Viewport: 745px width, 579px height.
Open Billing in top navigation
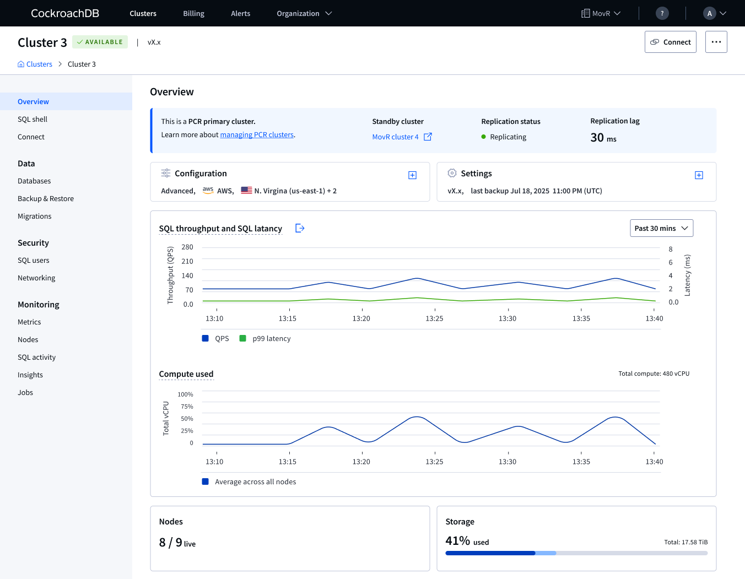click(194, 13)
